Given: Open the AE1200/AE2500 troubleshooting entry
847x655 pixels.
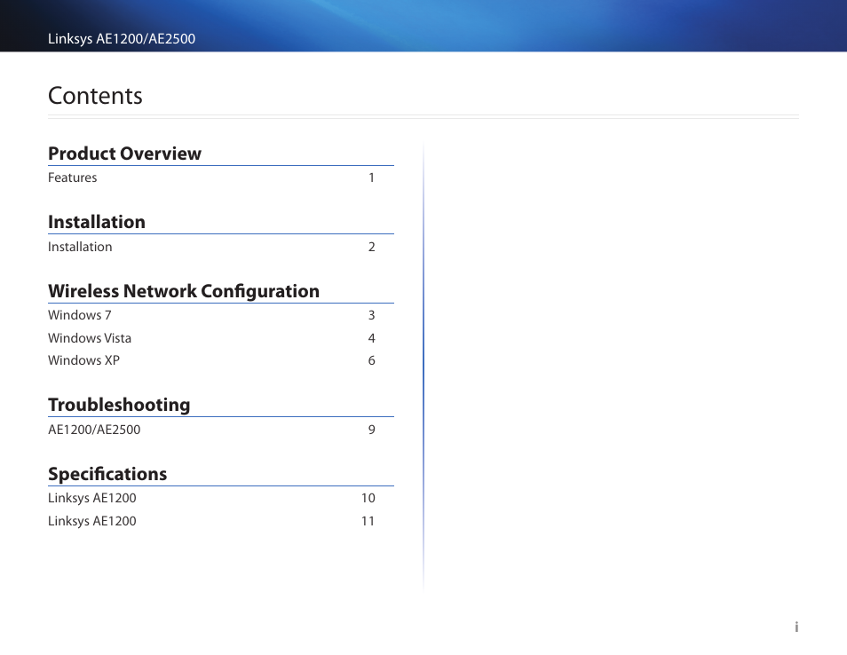Looking at the screenshot, I should pyautogui.click(x=94, y=430).
